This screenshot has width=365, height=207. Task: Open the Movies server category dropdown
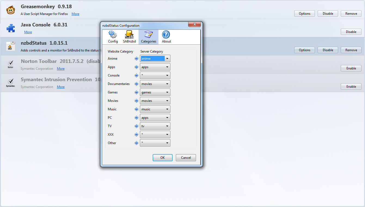tap(155, 101)
